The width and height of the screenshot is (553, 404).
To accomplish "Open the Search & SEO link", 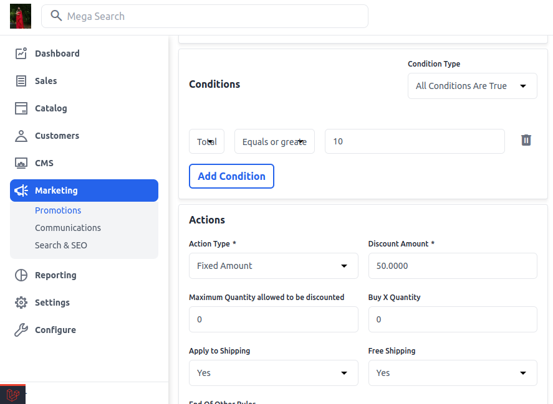I will (60, 245).
